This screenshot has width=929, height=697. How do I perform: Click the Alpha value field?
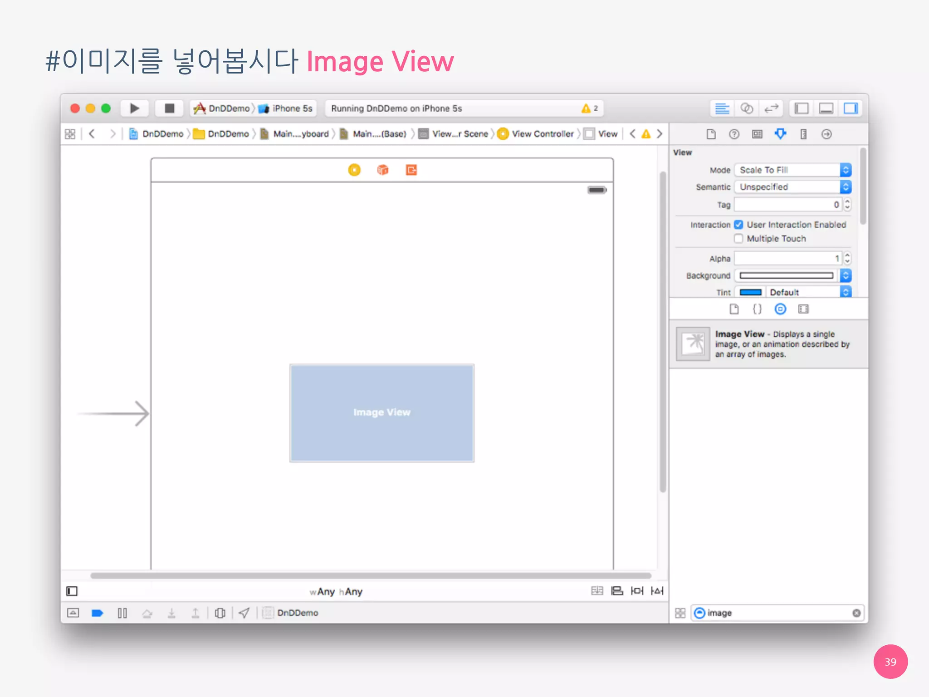coord(788,258)
